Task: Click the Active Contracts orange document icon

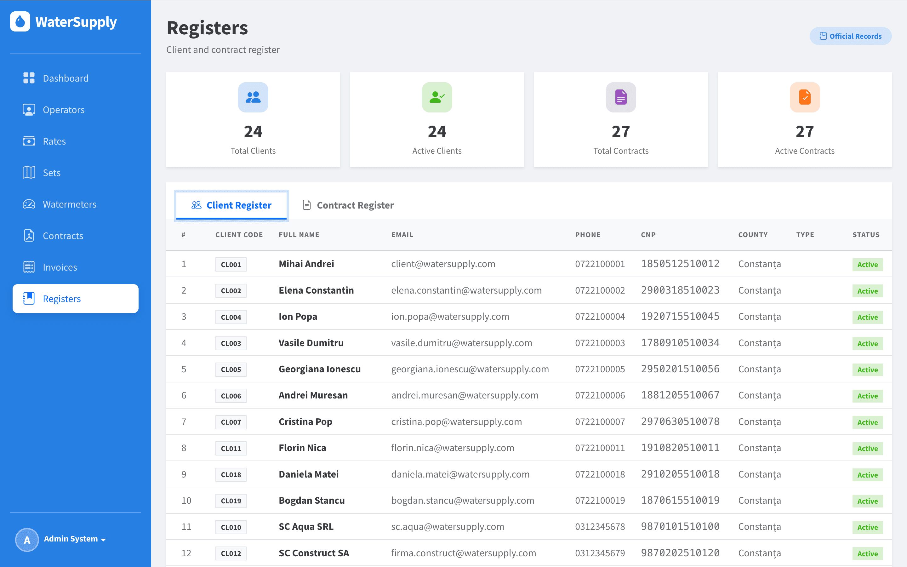Action: coord(805,97)
